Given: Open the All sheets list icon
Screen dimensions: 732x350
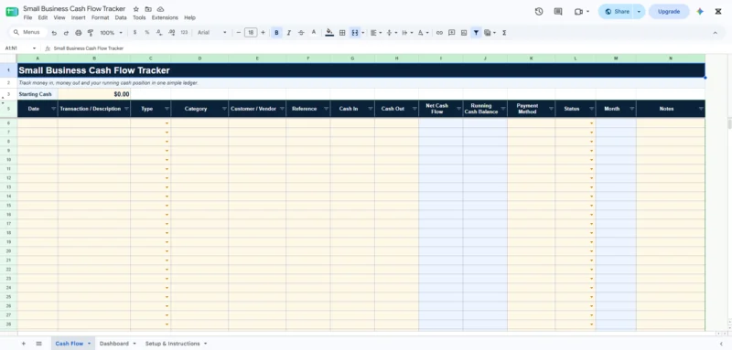Looking at the screenshot, I should 38,344.
